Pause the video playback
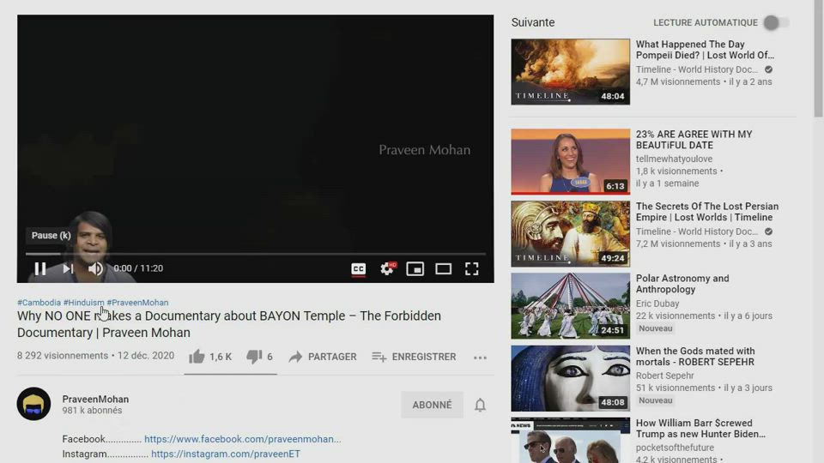 pos(40,268)
